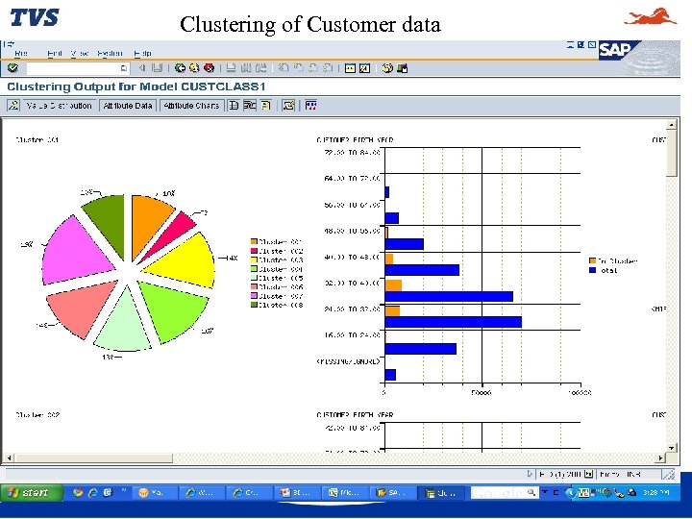Click the horizontal scrollbar thumb
Image resolution: width=692 pixels, height=519 pixels.
93,458
